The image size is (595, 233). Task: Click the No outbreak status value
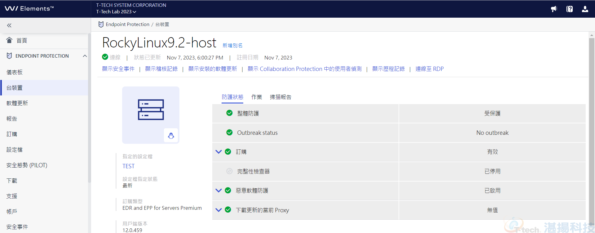[492, 133]
